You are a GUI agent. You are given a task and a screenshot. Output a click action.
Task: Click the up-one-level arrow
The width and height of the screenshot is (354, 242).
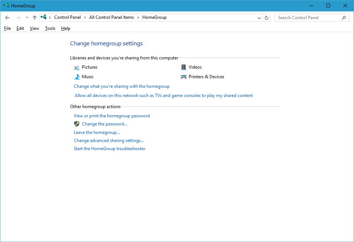coord(34,17)
